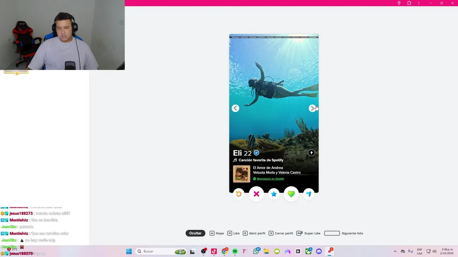This screenshot has height=257, width=458.
Task: Open Spotify from the taskbar
Action: point(235,251)
